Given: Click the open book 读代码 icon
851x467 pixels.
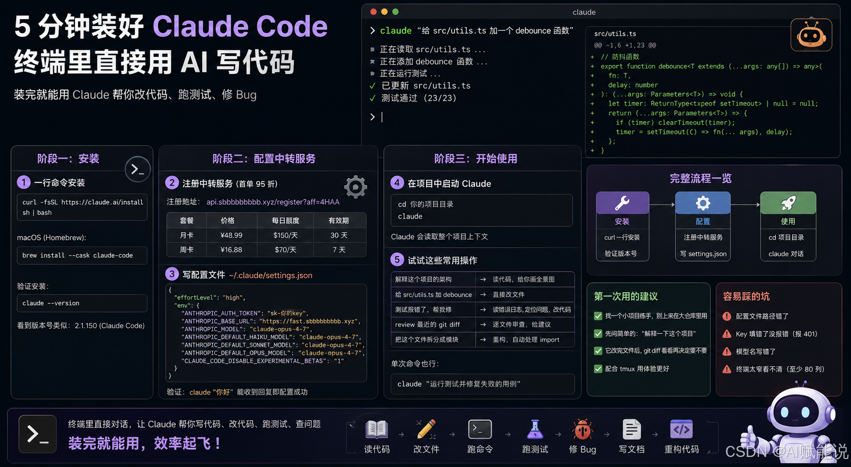Looking at the screenshot, I should [x=376, y=429].
